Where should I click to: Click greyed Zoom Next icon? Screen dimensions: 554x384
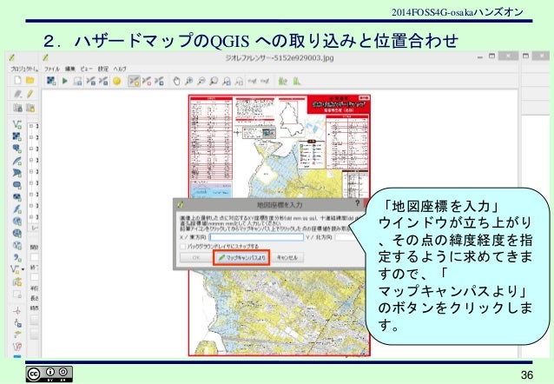tap(239, 82)
